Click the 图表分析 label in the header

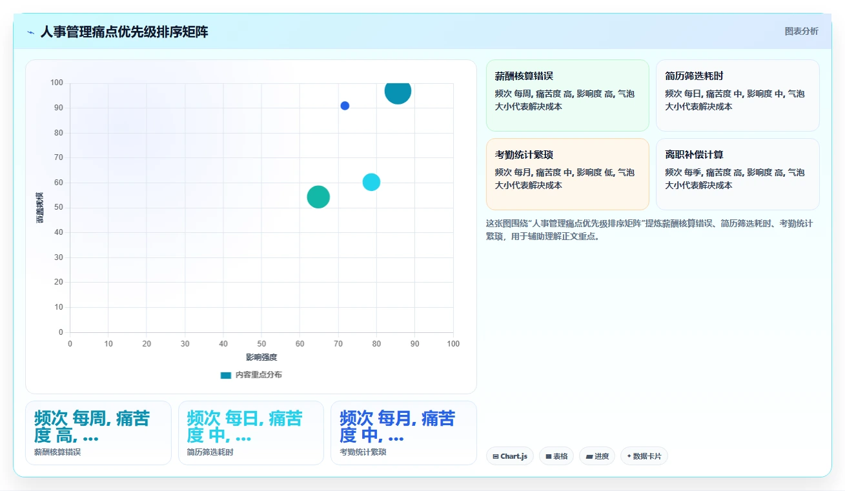click(x=801, y=31)
